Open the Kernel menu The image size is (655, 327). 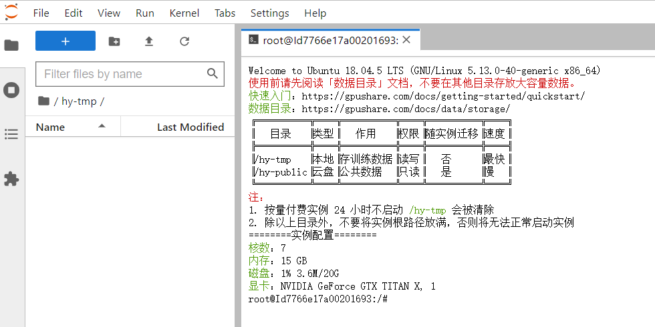click(x=184, y=13)
